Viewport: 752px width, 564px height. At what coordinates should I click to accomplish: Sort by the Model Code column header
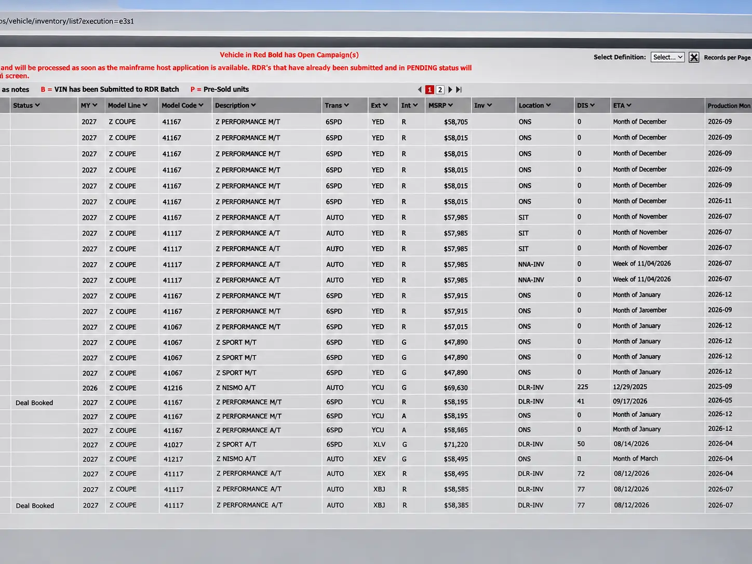click(182, 105)
